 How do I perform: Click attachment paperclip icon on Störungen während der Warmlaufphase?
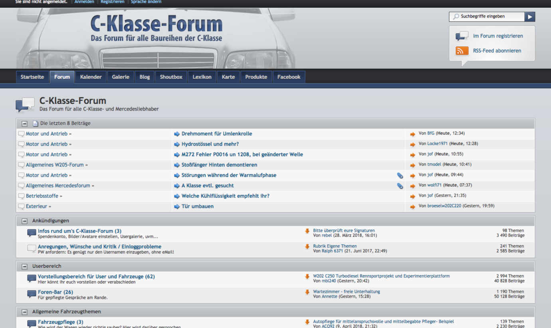pos(400,176)
